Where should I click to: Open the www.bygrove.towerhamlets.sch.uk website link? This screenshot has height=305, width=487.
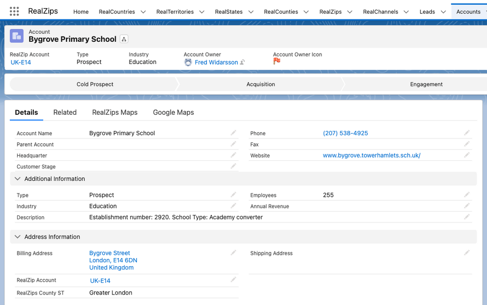[371, 156]
